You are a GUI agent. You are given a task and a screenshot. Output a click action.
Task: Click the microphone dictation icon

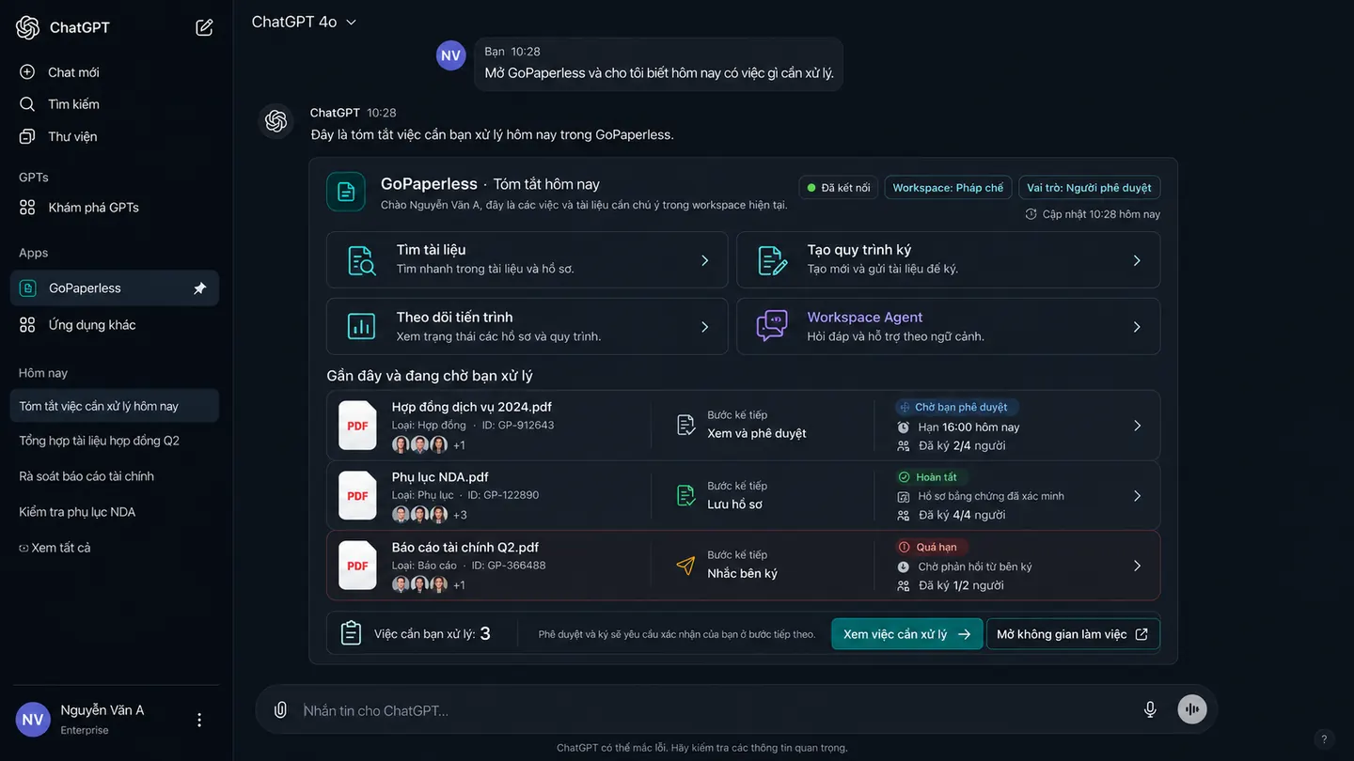1150,709
